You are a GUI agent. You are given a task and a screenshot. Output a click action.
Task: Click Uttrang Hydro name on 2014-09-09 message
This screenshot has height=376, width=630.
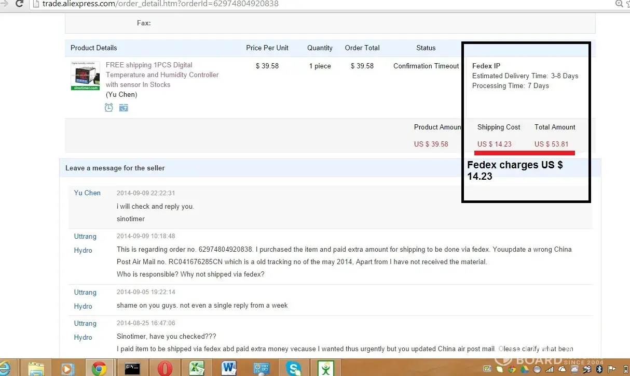85,243
